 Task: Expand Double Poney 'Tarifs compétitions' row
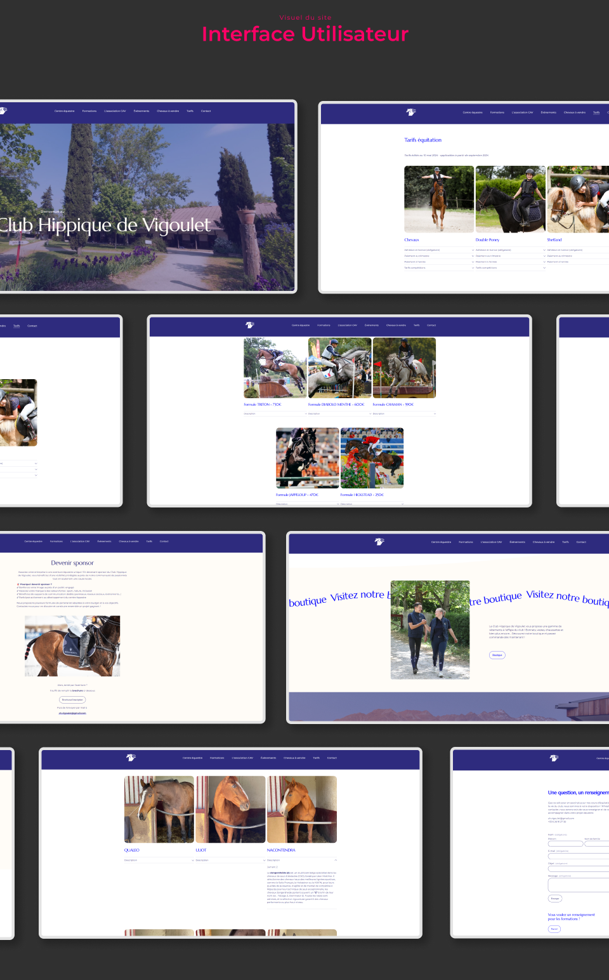click(x=511, y=267)
